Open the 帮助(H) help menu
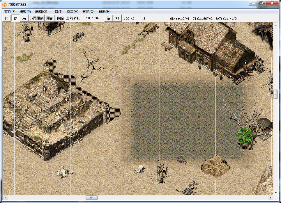This screenshot has height=203, width=281. pos(105,12)
